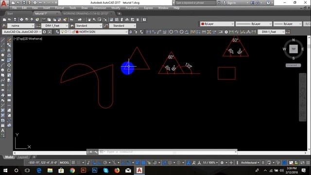Open the Help question mark icon

(144, 19)
